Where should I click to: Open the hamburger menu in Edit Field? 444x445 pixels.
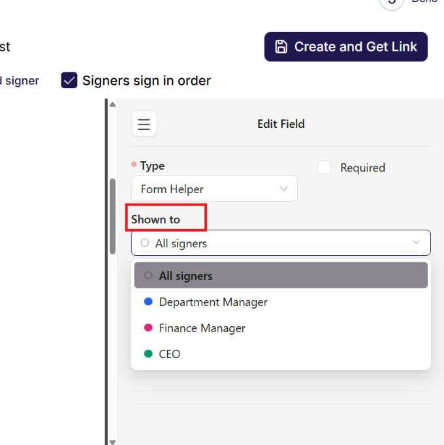144,124
